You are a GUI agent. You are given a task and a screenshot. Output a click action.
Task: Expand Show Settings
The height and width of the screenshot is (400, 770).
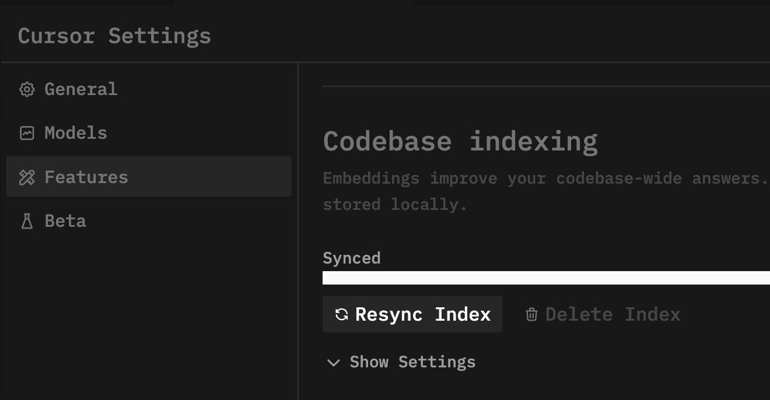pos(400,362)
